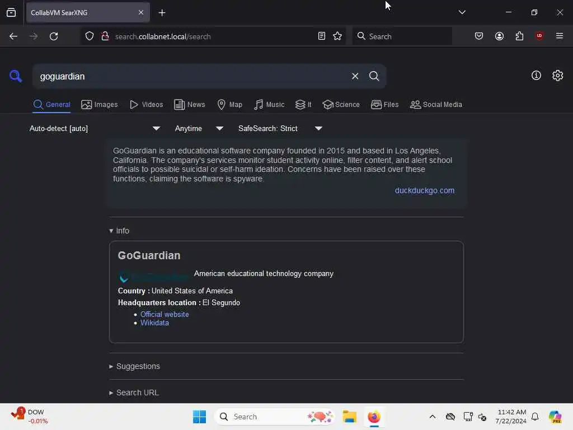Click the Windows taskbar Search box
Viewport: 573px width, 430px height.
click(x=275, y=417)
